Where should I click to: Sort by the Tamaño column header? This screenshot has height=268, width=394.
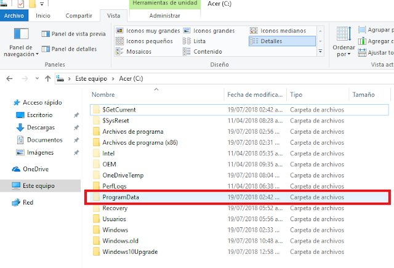[x=369, y=94]
